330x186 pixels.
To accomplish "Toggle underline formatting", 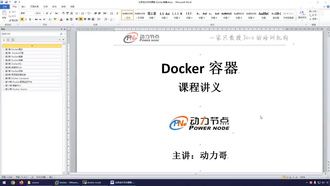I will [30, 19].
